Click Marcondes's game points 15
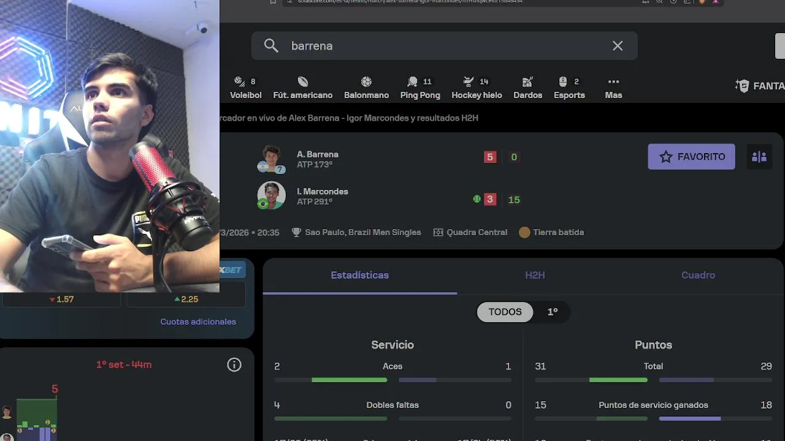The image size is (785, 441). 514,200
